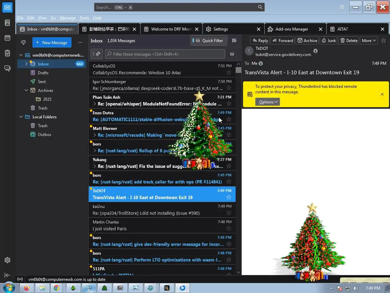This screenshot has height=293, width=390.
Task: Switch to the Settings tab
Action: coord(233,29)
